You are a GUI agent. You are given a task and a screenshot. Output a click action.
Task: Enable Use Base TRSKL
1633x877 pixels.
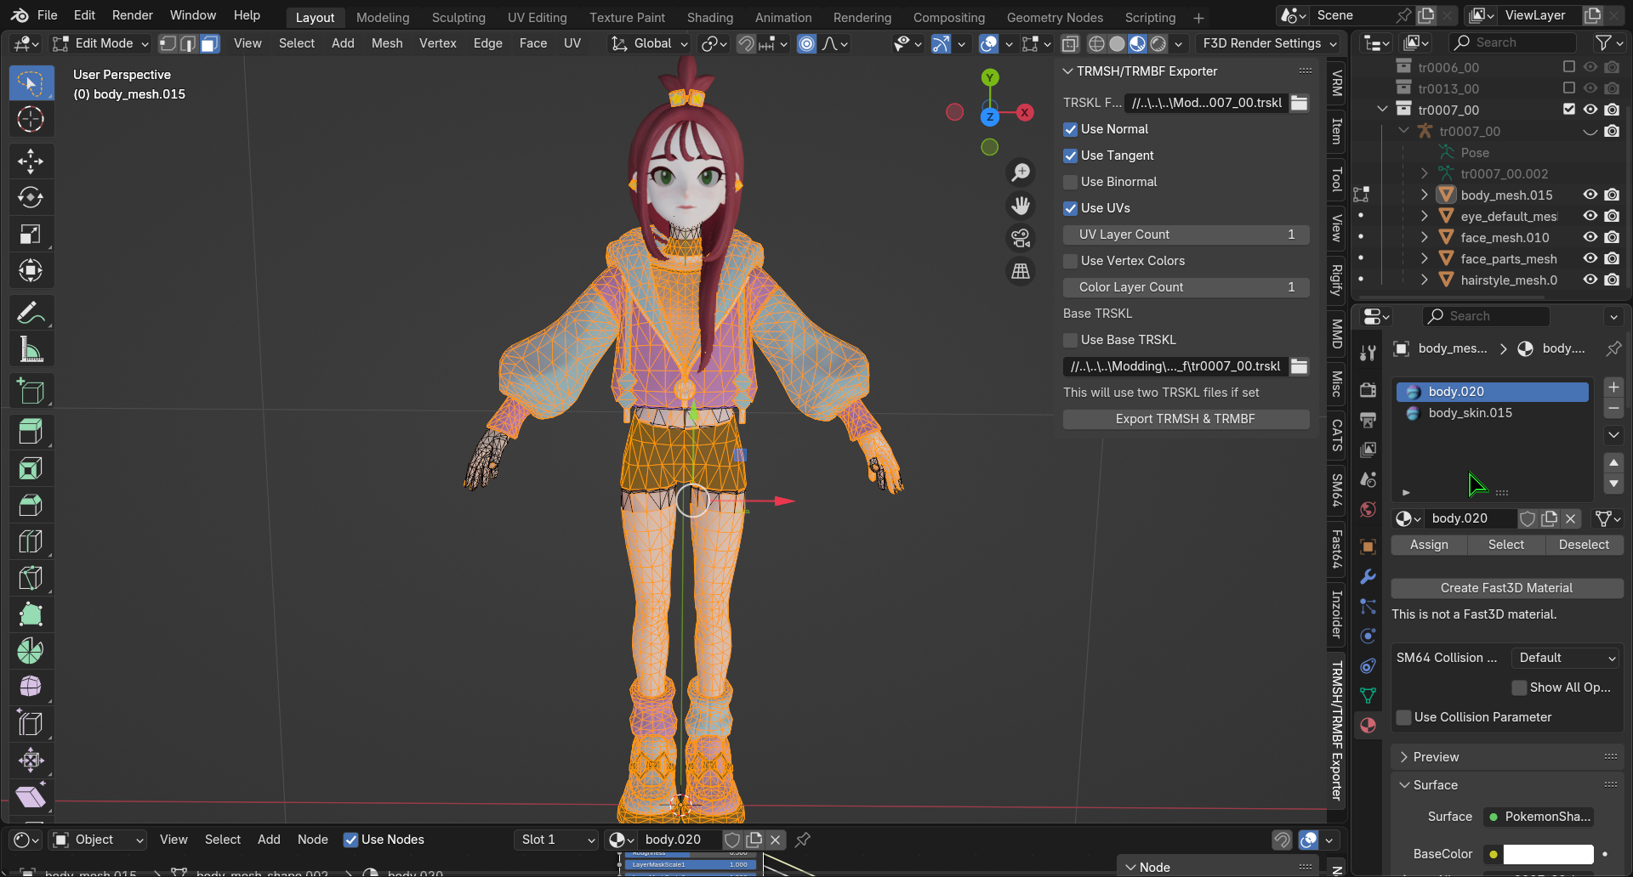tap(1071, 341)
